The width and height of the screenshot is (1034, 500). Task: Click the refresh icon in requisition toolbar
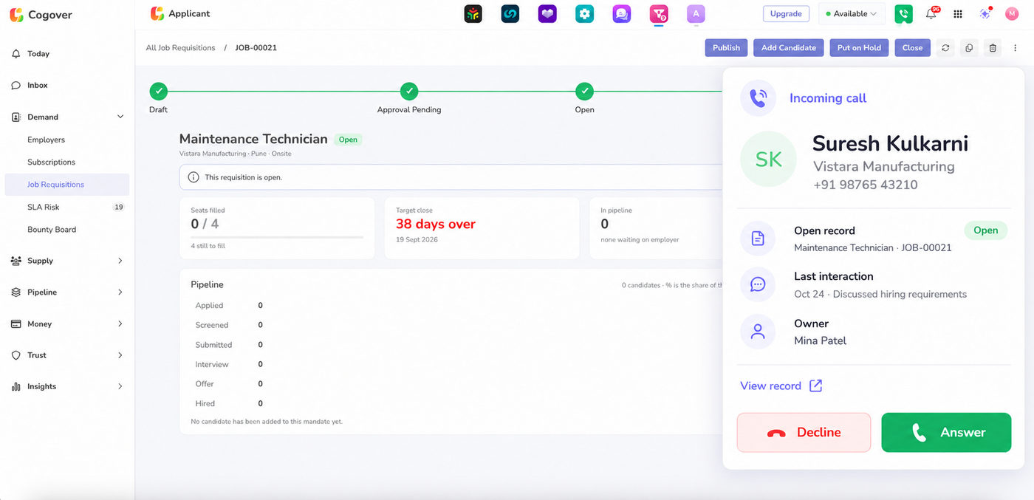click(945, 48)
